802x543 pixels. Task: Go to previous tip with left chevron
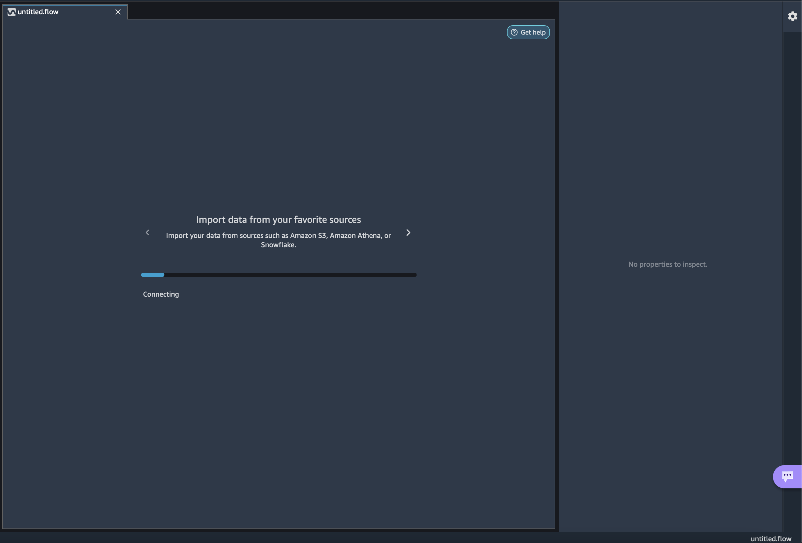147,232
